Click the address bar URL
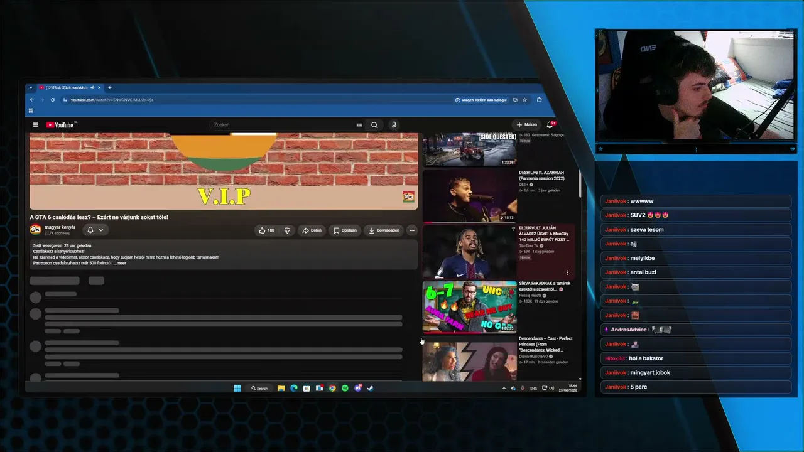This screenshot has width=804, height=452. 112,100
